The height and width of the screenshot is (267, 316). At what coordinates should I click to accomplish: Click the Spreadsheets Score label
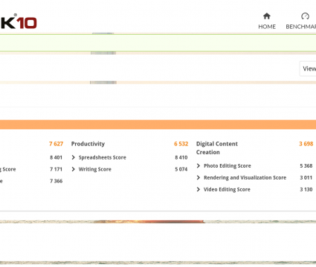coord(103,157)
